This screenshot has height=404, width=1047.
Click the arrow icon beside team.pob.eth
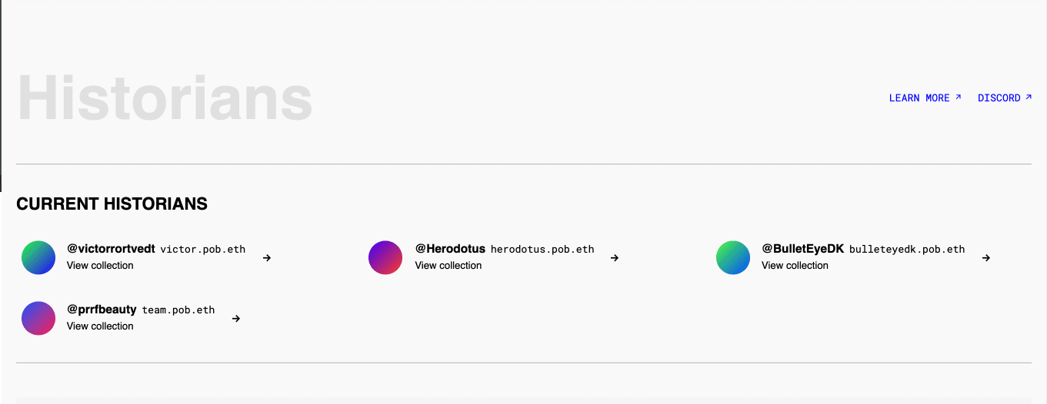point(236,319)
